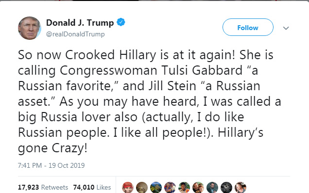View the 74,010 Likes list
This screenshot has width=309, height=193.
coord(92,187)
